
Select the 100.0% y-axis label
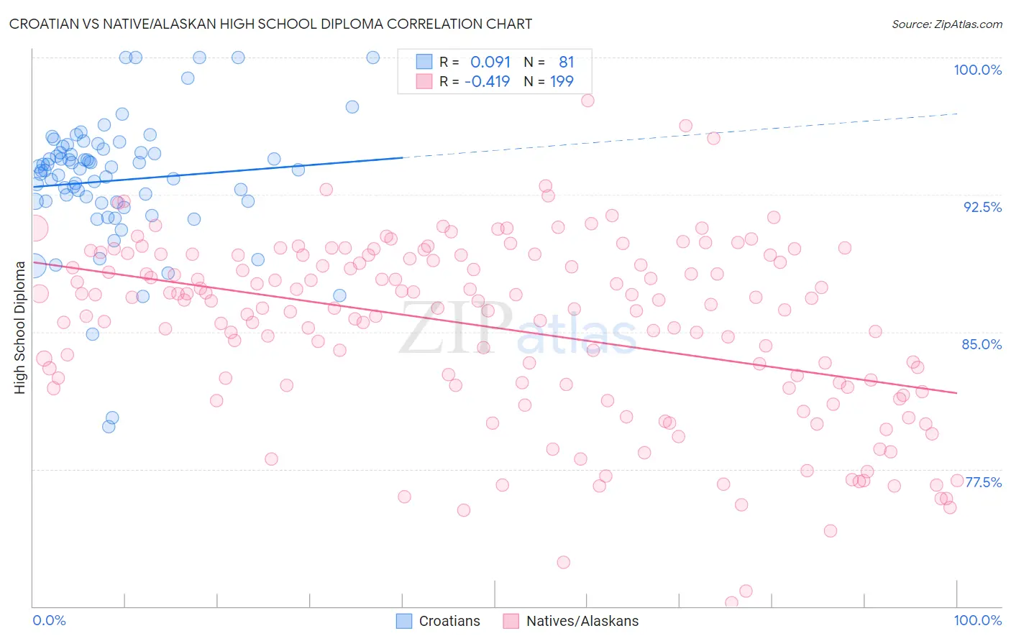point(977,70)
